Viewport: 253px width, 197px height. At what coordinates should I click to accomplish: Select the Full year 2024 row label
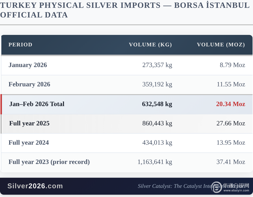29,143
